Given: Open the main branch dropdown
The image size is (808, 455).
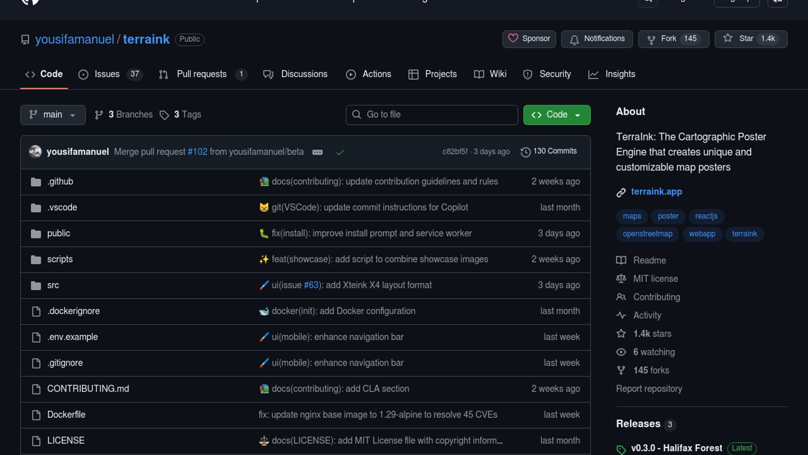Looking at the screenshot, I should tap(53, 115).
